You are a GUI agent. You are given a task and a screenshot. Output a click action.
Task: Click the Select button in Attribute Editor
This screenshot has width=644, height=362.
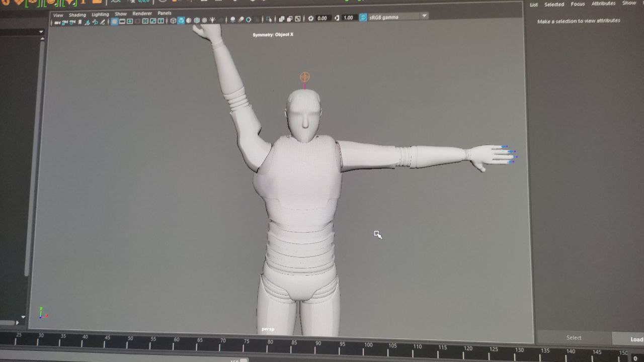click(x=574, y=338)
